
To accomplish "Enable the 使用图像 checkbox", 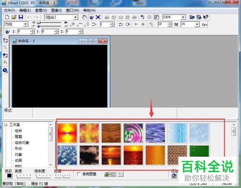I will click(x=79, y=174).
